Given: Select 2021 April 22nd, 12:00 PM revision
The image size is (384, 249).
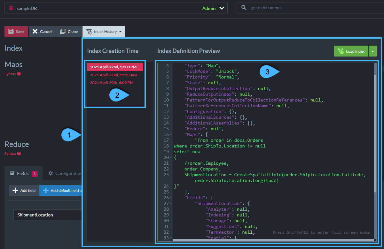Looking at the screenshot, I should pyautogui.click(x=115, y=67).
